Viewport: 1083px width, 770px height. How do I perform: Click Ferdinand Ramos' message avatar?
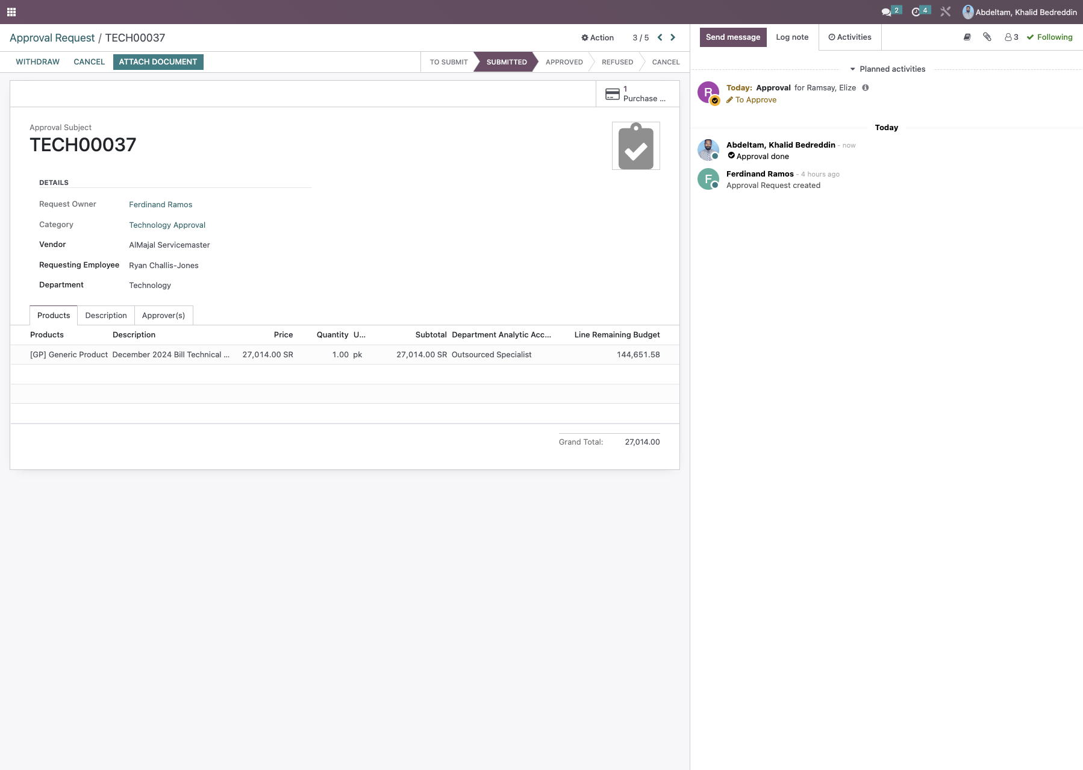[708, 179]
